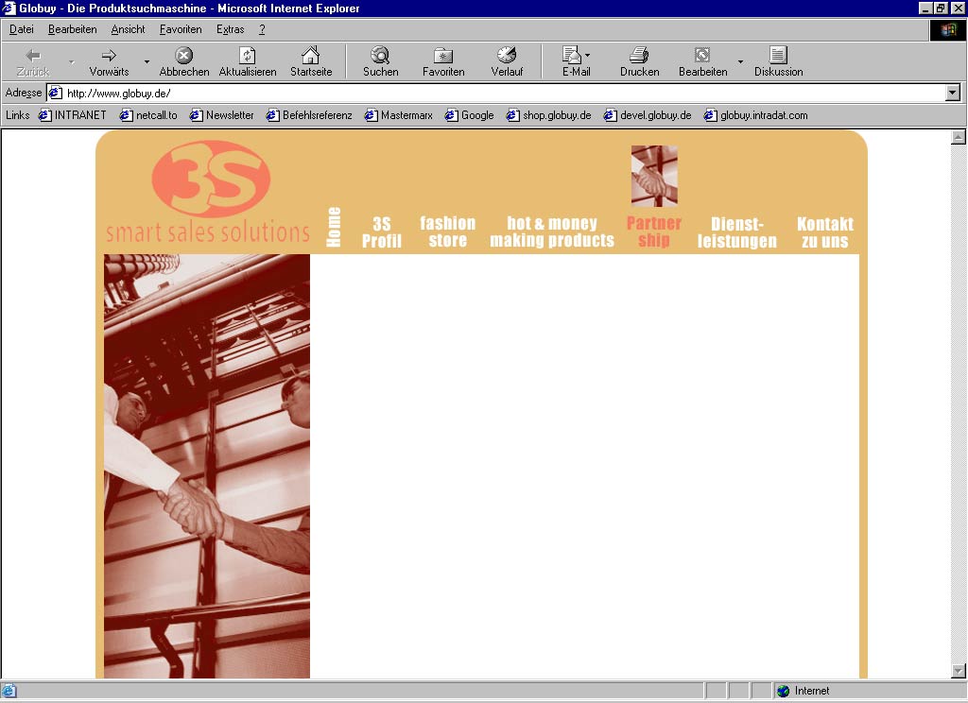968x703 pixels.
Task: Expand the Zurück history dropdown arrow
Action: tap(72, 61)
